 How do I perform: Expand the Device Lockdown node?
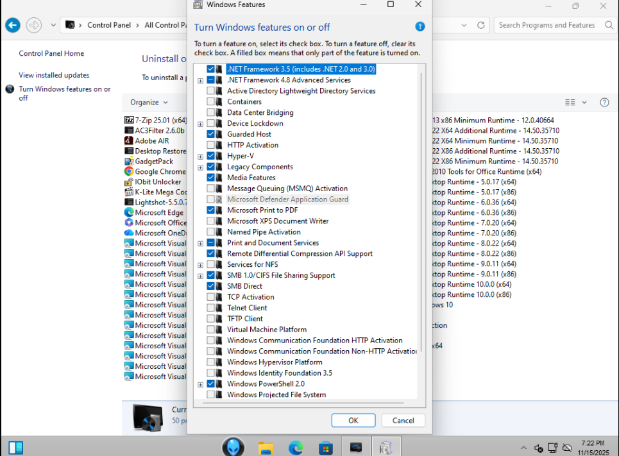pyautogui.click(x=201, y=124)
